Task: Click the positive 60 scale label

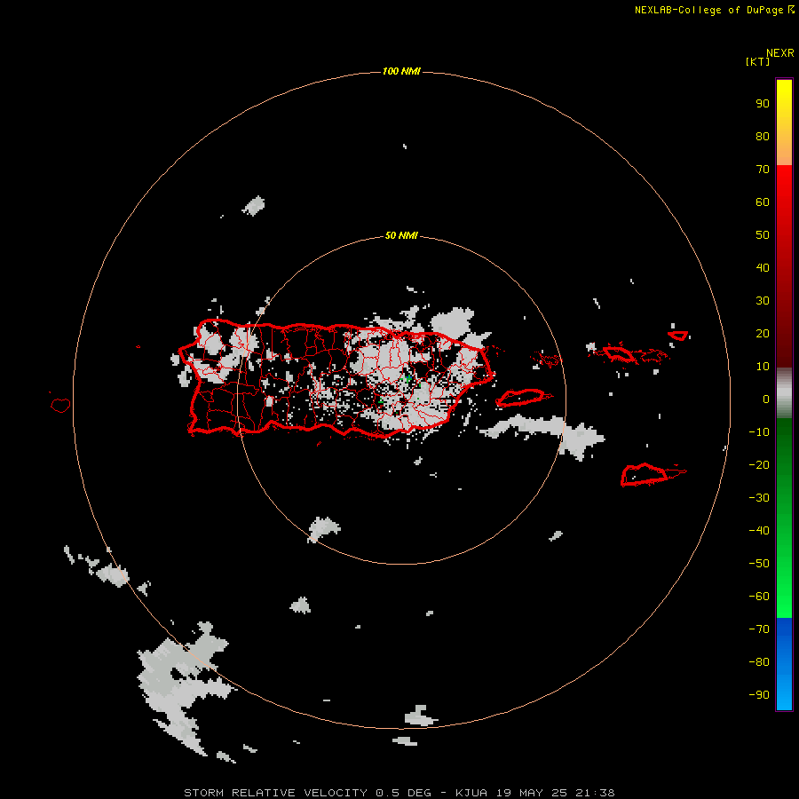Action: (763, 202)
